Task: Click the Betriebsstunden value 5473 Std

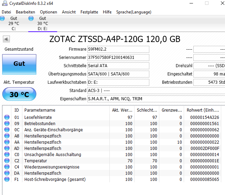Action: click(209, 82)
